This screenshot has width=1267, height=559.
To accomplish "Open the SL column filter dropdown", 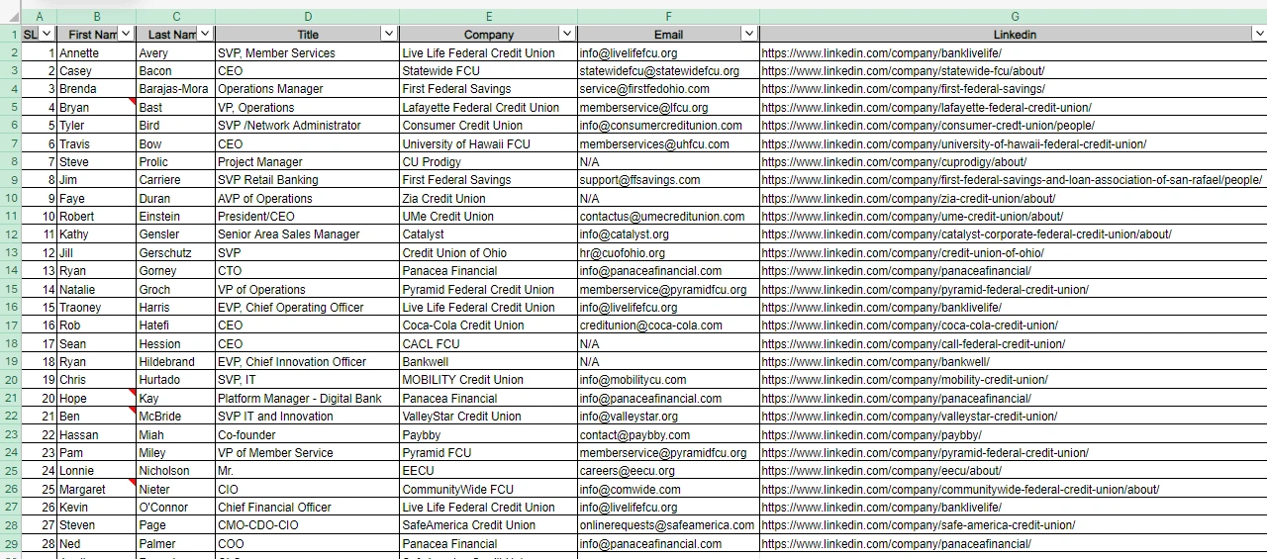I will 47,34.
